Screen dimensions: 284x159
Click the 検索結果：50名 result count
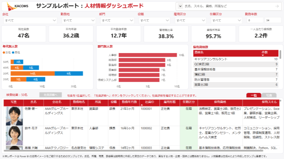(17, 95)
